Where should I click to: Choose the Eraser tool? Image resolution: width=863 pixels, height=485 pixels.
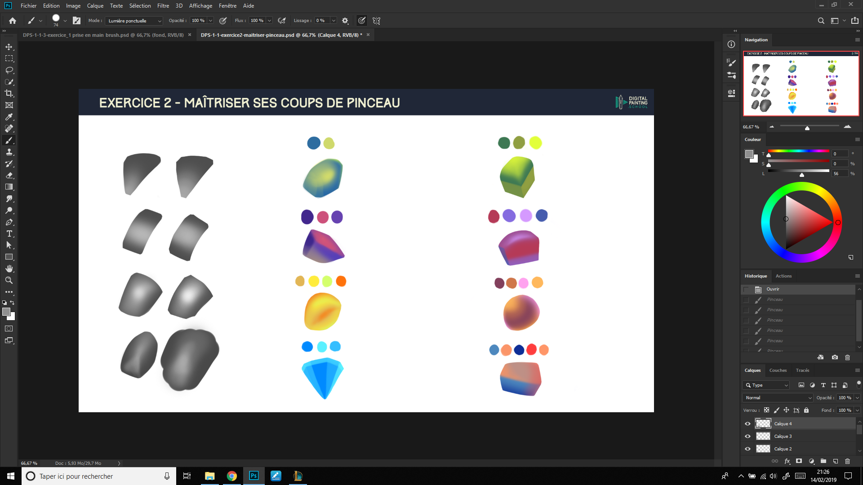(9, 176)
